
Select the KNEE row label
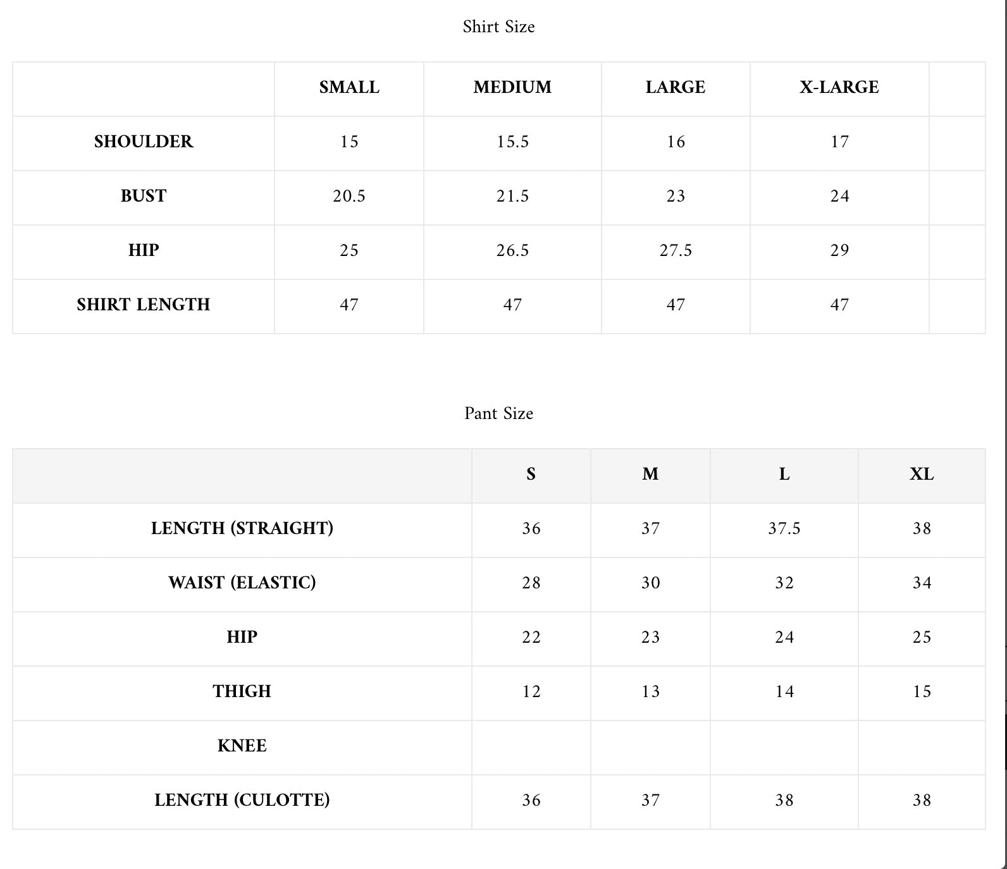coord(242,746)
